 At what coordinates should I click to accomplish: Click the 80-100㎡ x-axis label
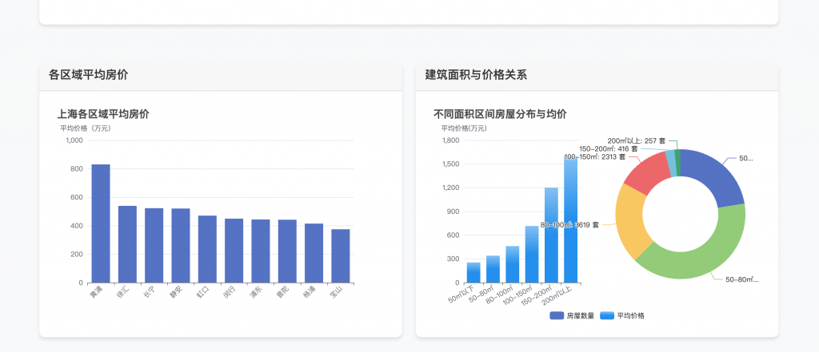tap(500, 295)
